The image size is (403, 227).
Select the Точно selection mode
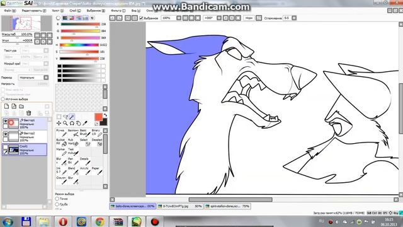57,199
